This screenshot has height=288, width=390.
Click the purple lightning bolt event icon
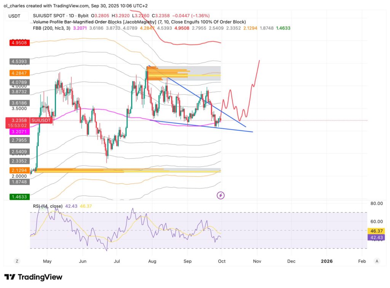pos(221,195)
